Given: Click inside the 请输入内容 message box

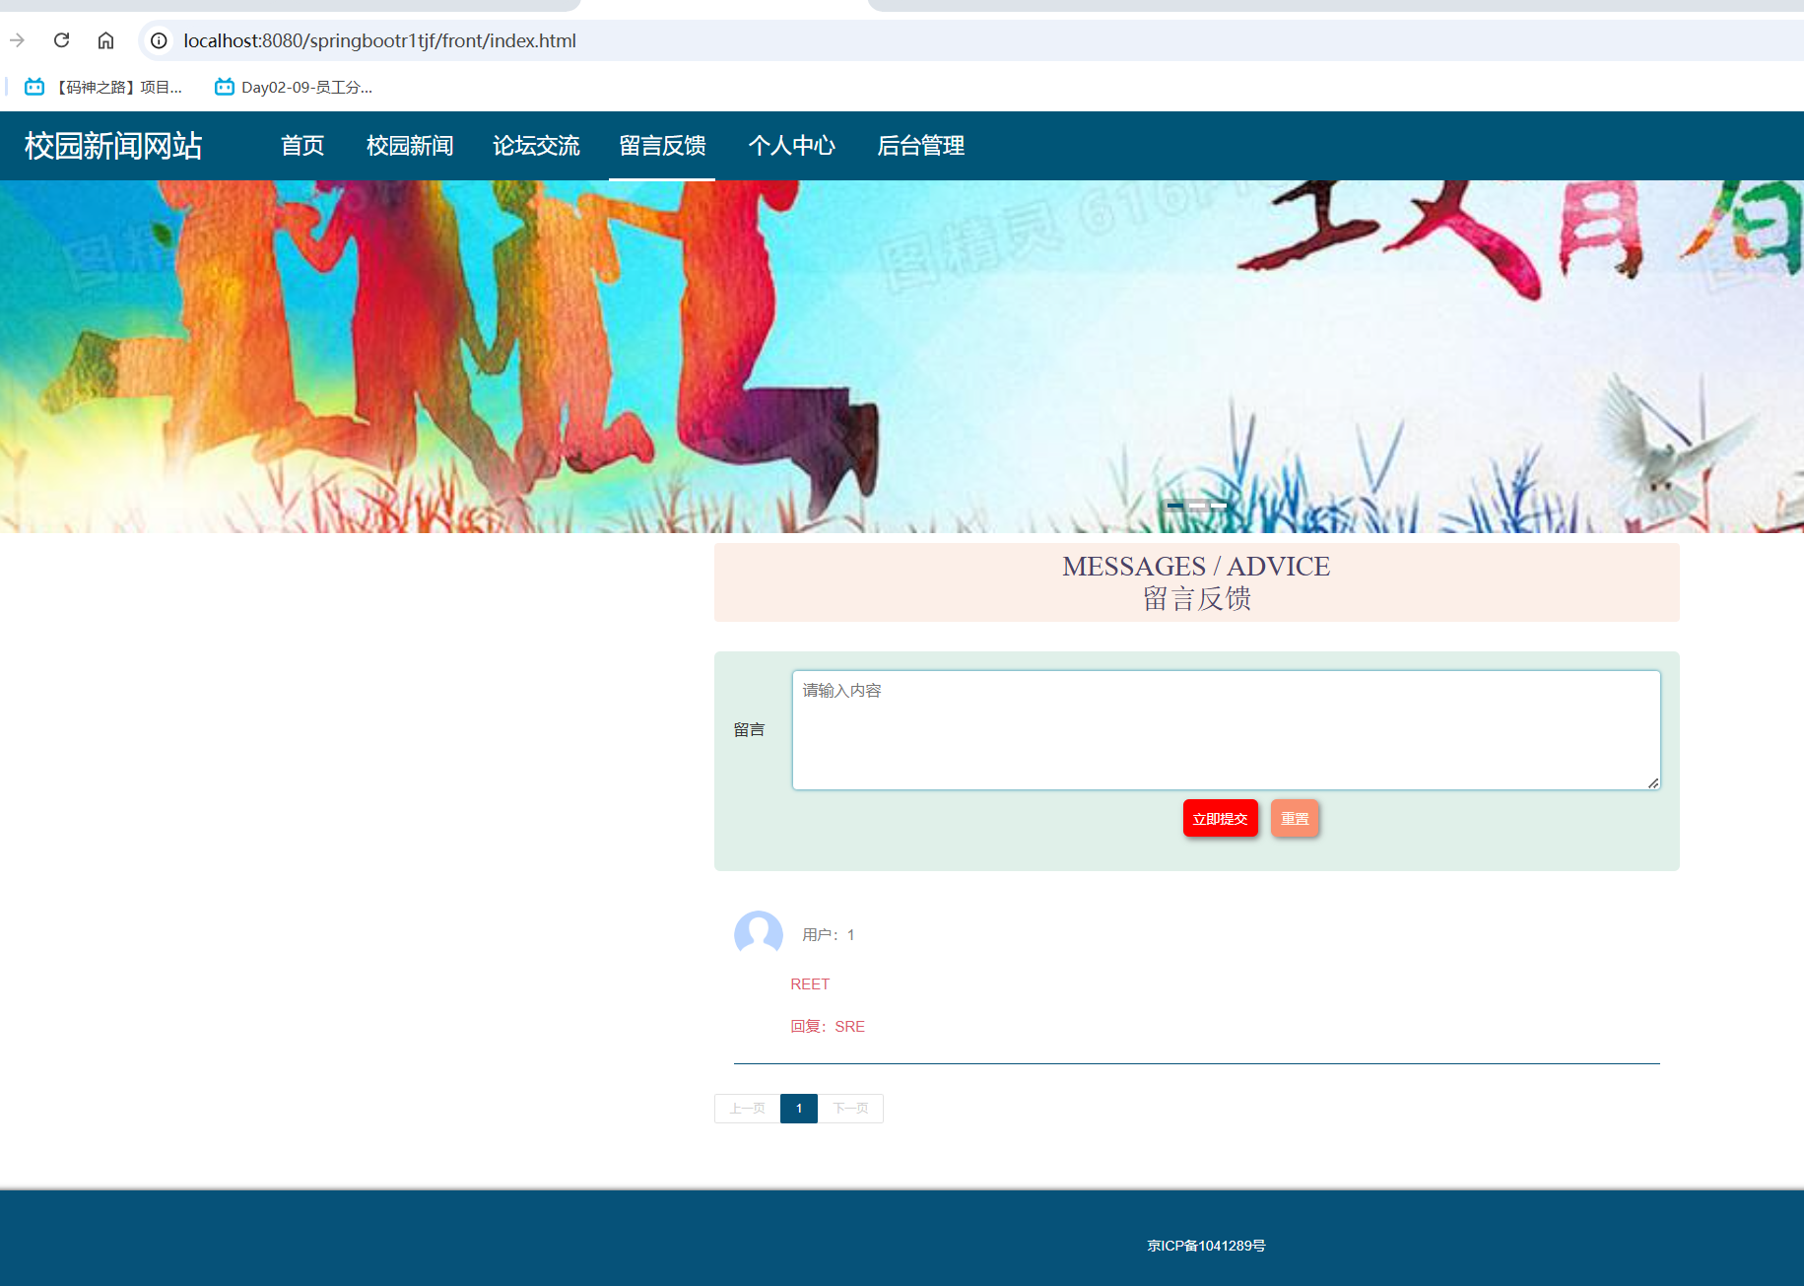Looking at the screenshot, I should click(x=1225, y=729).
